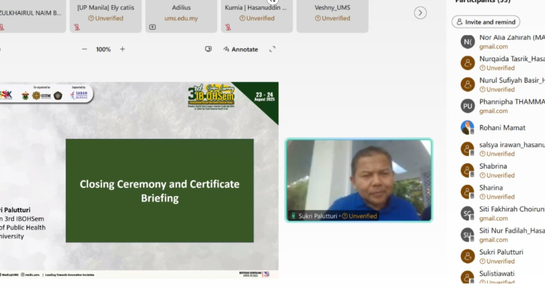Click muted mic icon on Kurnia tile
Image resolution: width=545 pixels, height=289 pixels.
pyautogui.click(x=228, y=27)
